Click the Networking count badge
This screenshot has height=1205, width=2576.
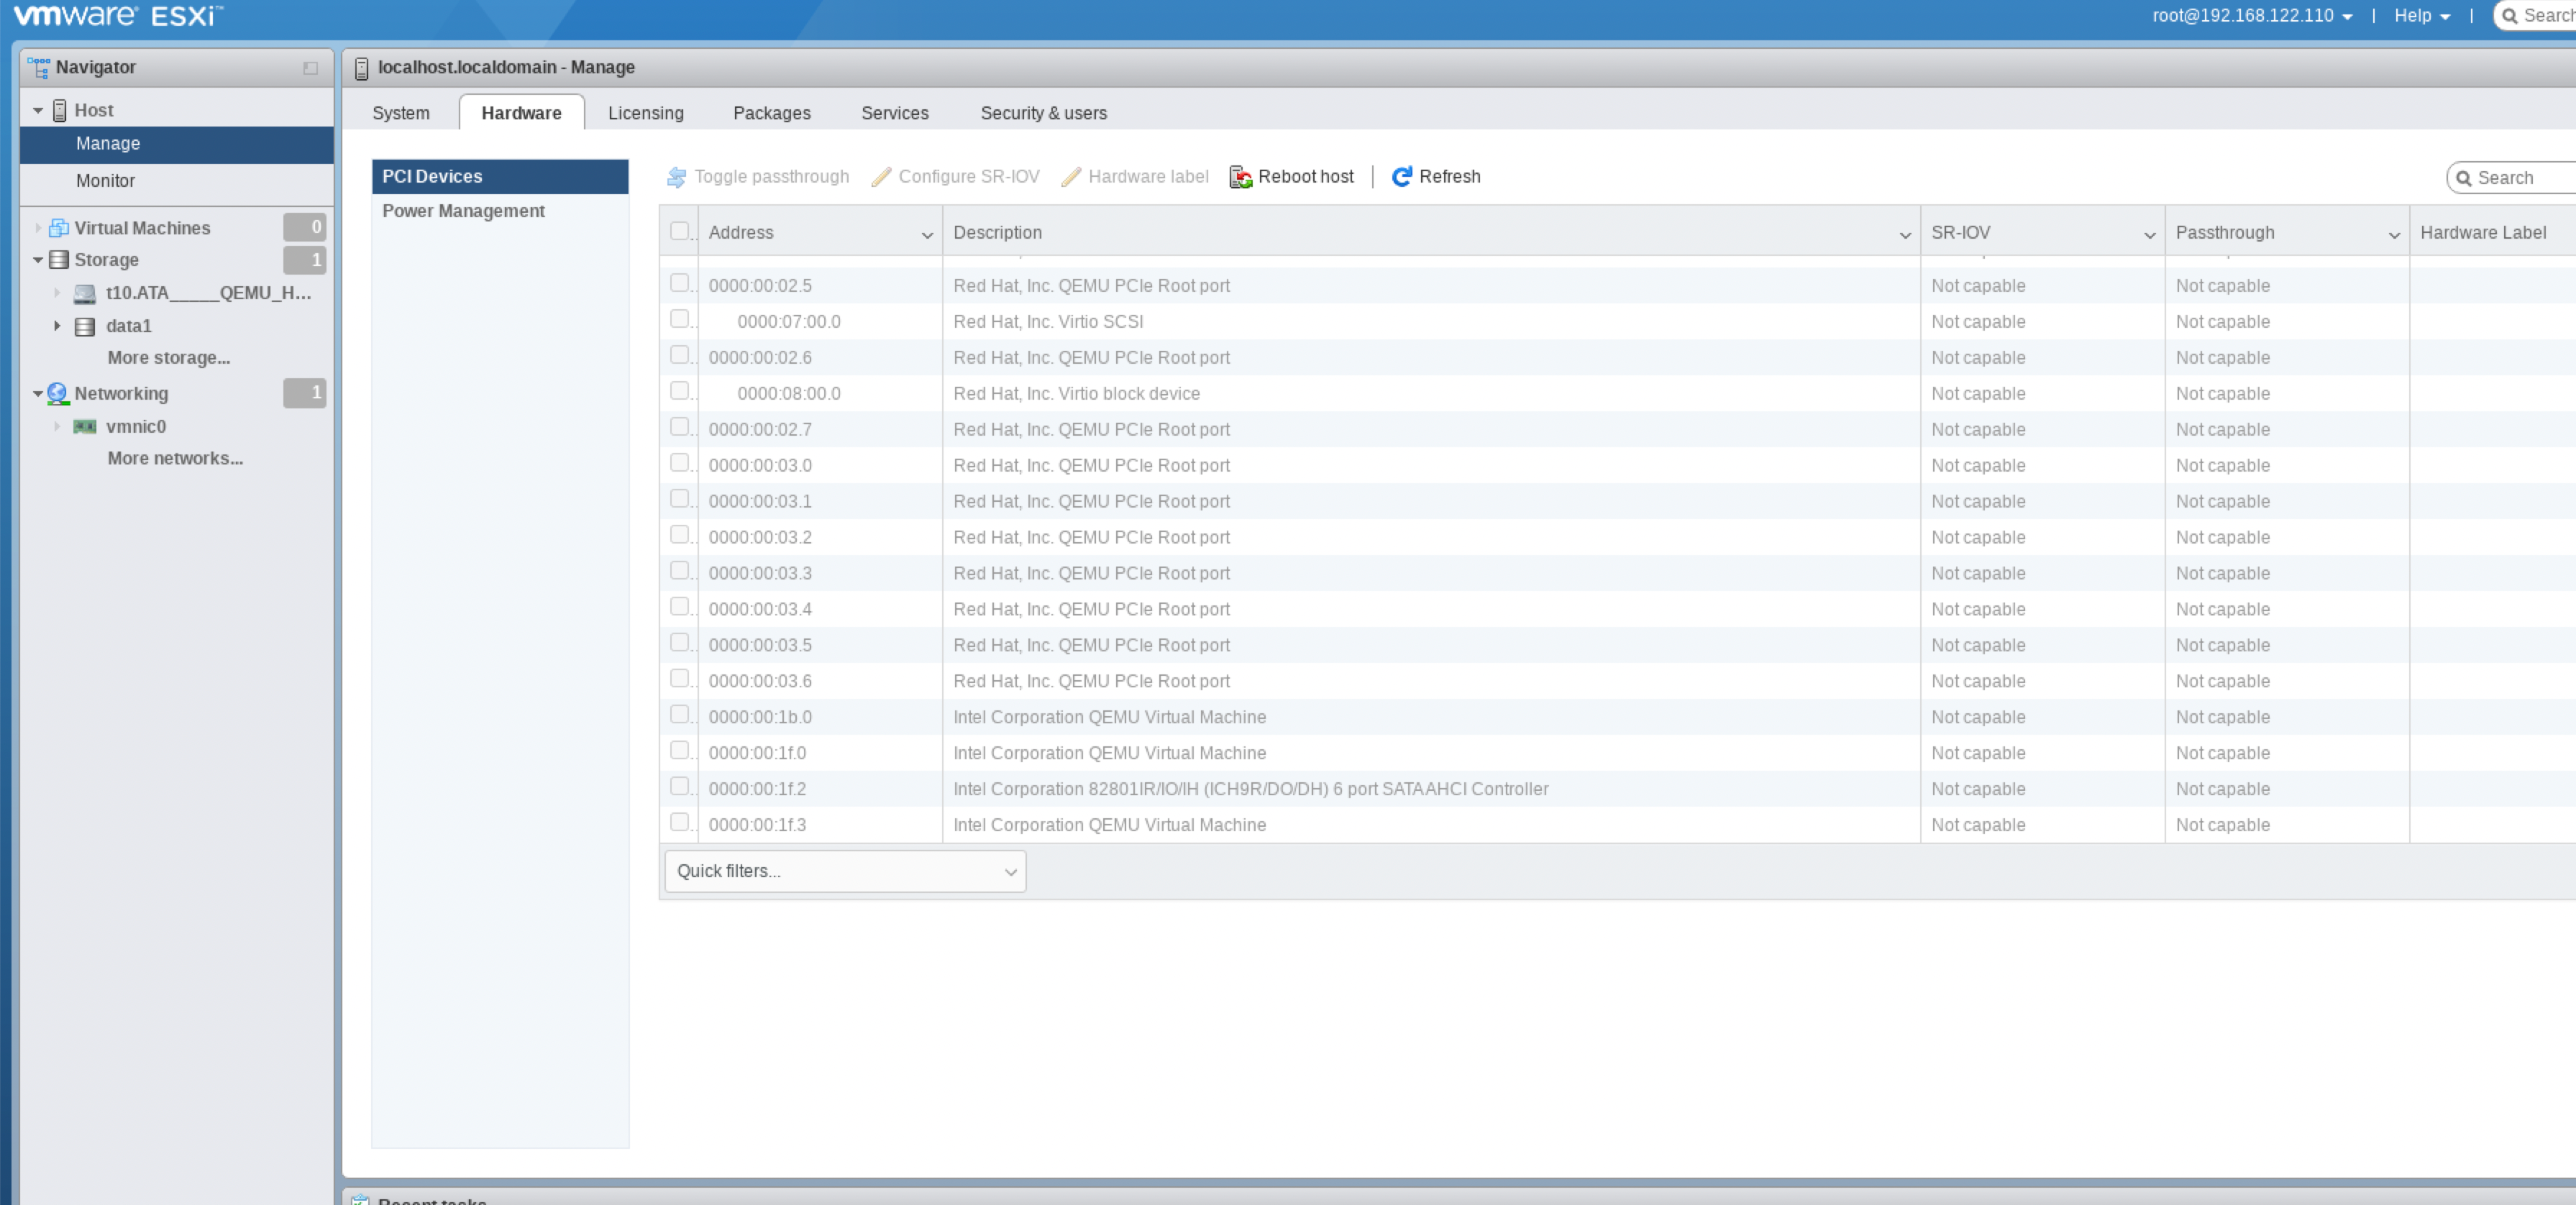coord(304,393)
